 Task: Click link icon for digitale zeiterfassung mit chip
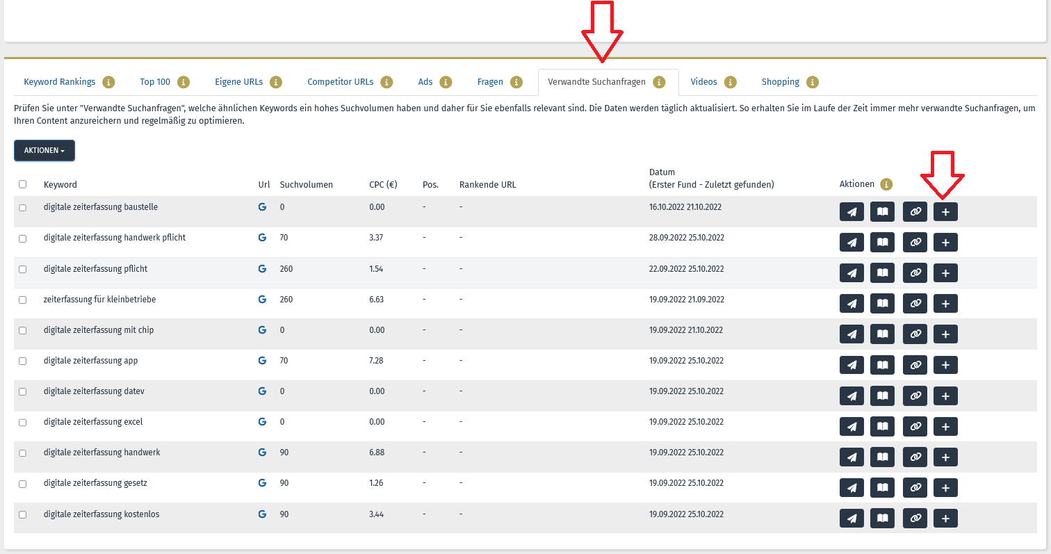coord(915,334)
